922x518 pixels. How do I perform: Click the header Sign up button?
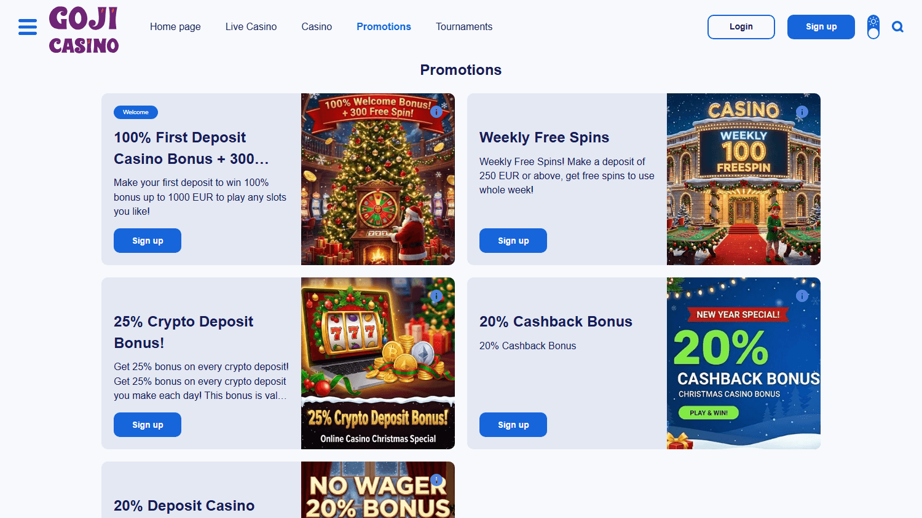coord(821,27)
